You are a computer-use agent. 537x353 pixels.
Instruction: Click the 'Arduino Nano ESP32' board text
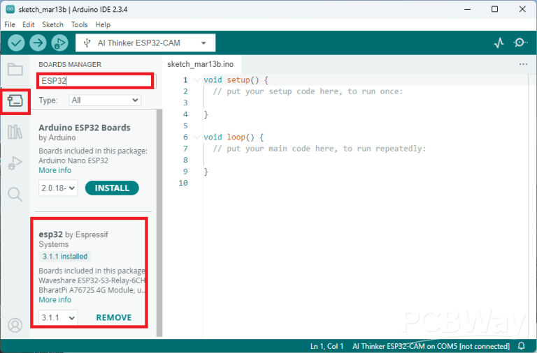[73, 160]
